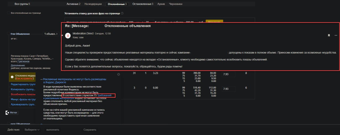Screen dimensions: 340x135
Task: Open the three-dots email options menu
Action: click(336, 35)
